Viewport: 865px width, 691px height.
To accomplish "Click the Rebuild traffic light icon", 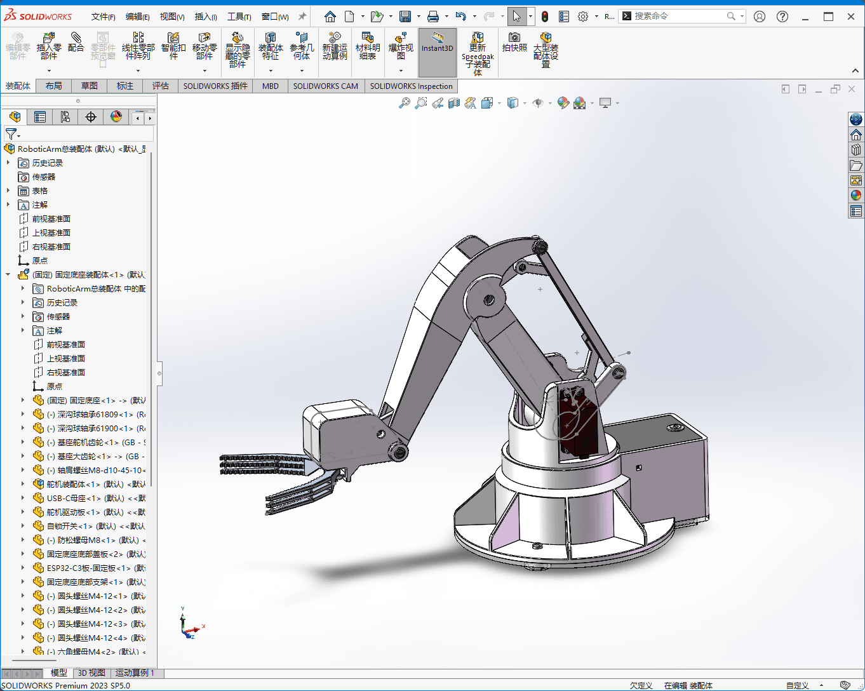I will pos(545,17).
